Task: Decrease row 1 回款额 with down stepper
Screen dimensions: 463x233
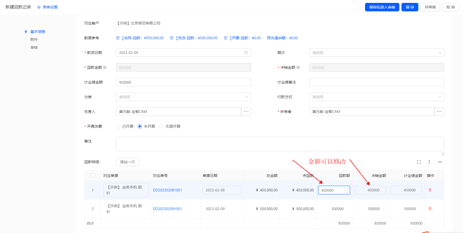Action: [x=347, y=192]
